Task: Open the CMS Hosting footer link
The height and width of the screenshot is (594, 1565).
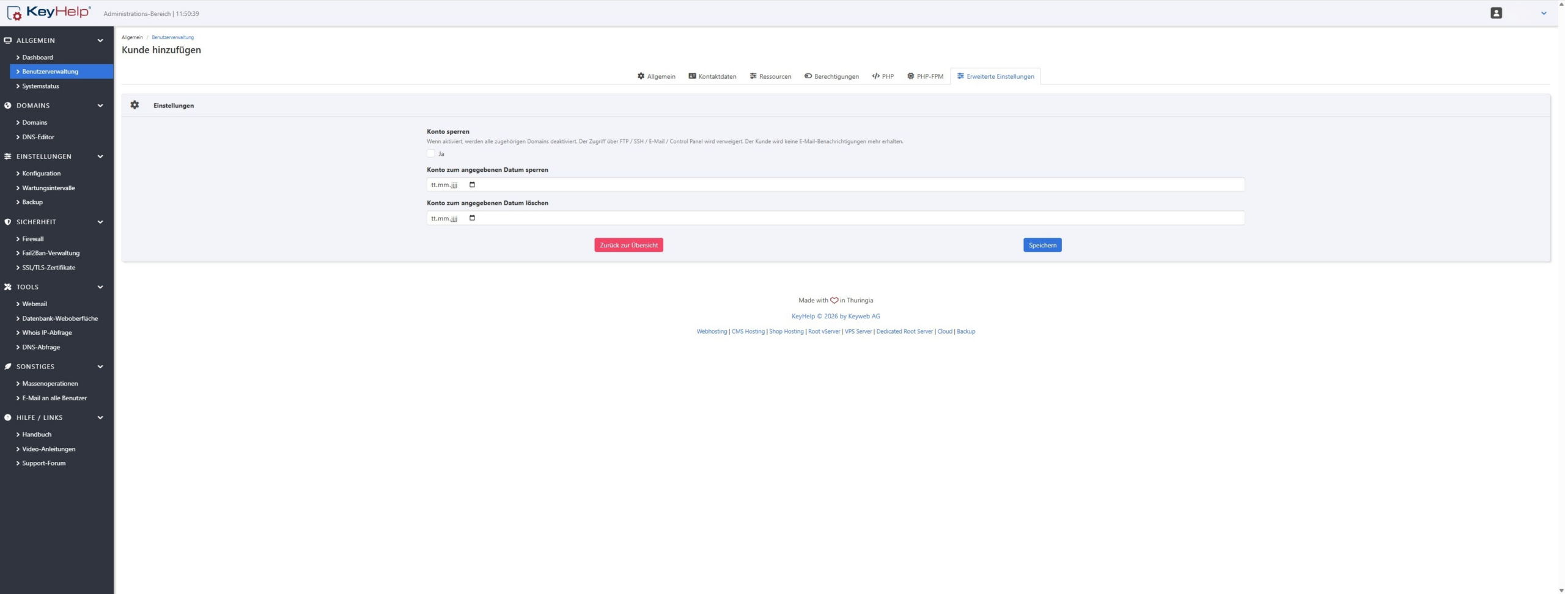Action: (748, 332)
